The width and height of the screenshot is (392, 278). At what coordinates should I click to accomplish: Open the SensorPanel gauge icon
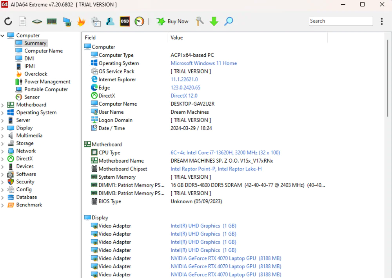(139, 22)
